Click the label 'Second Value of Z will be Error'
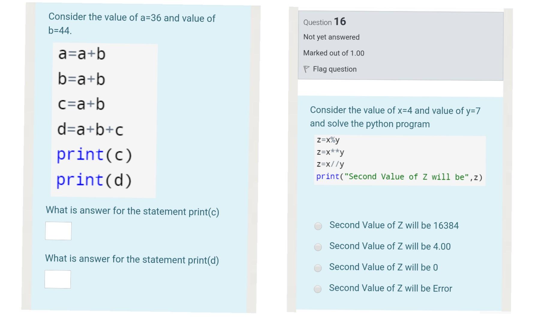This screenshot has width=559, height=324. [x=390, y=288]
